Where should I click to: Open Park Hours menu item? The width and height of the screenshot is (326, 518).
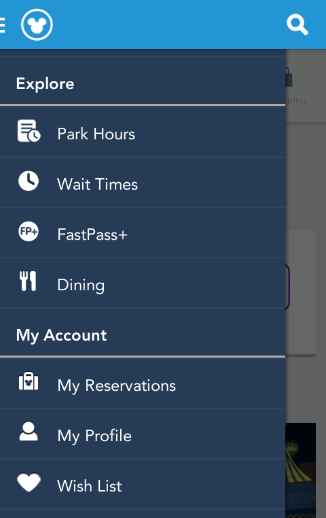[x=143, y=132]
